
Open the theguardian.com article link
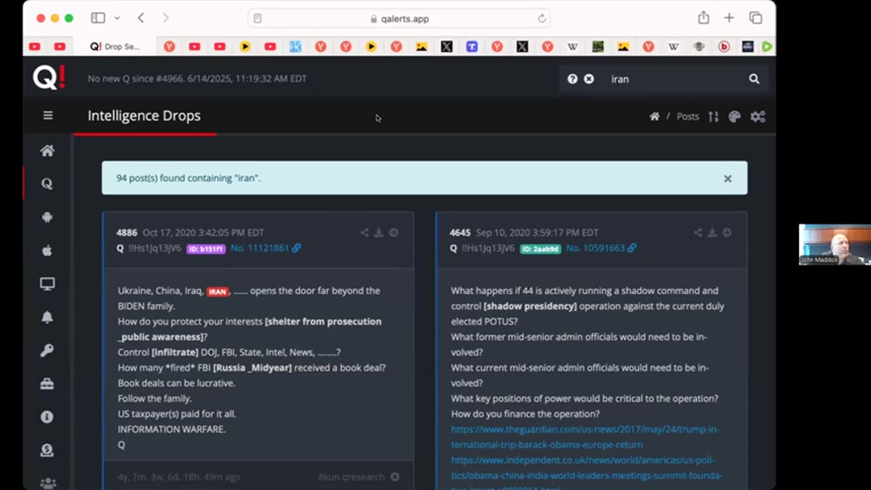coord(585,437)
